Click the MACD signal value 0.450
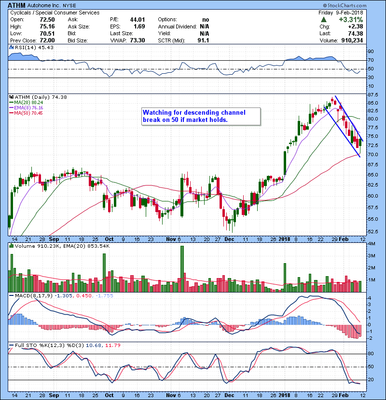Viewport: 386px width, 400px height. click(84, 296)
